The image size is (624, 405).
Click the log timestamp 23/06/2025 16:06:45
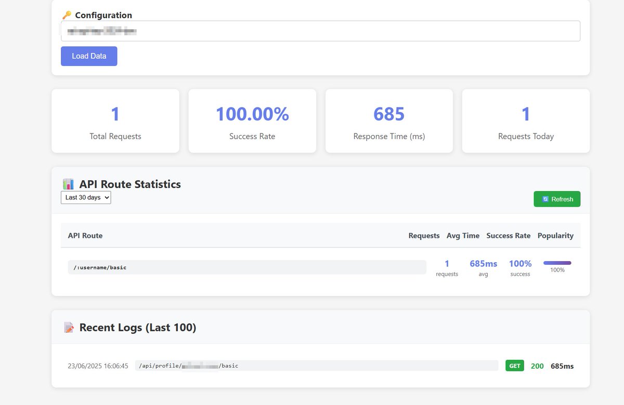click(x=98, y=366)
